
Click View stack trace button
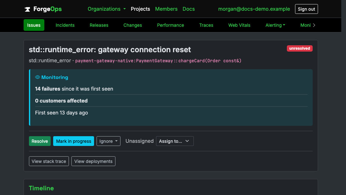[x=49, y=161]
